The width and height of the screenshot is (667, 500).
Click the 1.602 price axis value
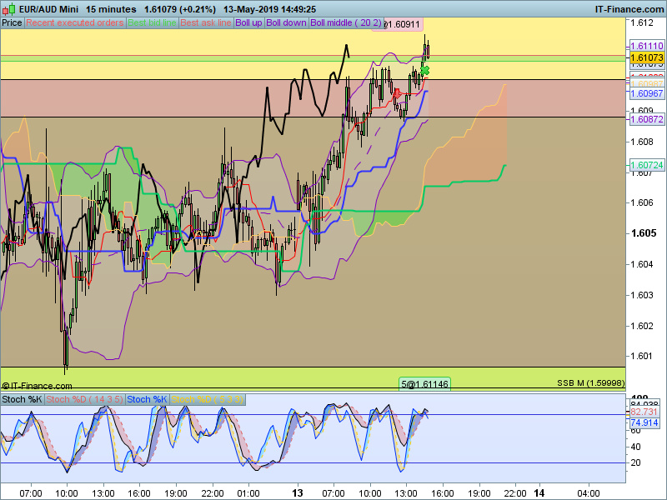coord(642,326)
